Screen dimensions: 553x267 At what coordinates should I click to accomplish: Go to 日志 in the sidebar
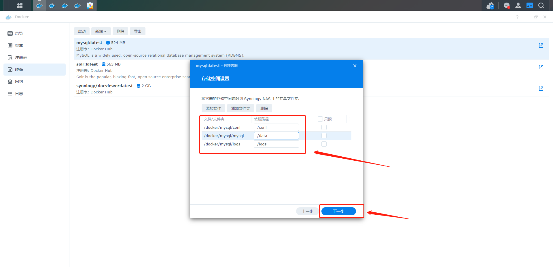pyautogui.click(x=35, y=94)
